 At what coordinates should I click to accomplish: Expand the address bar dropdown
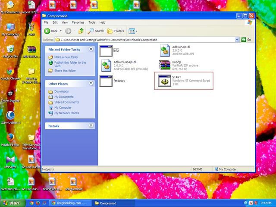coord(237,40)
